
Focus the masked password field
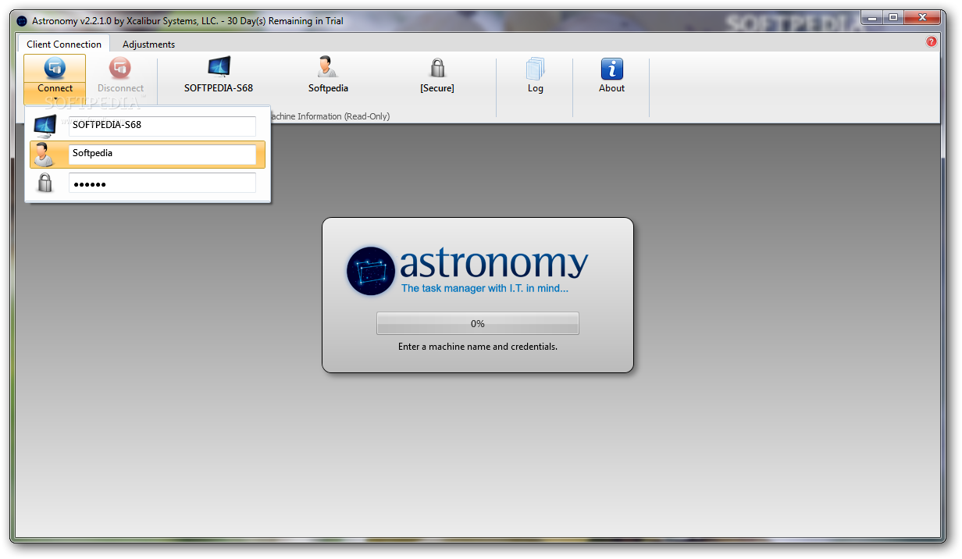click(162, 183)
